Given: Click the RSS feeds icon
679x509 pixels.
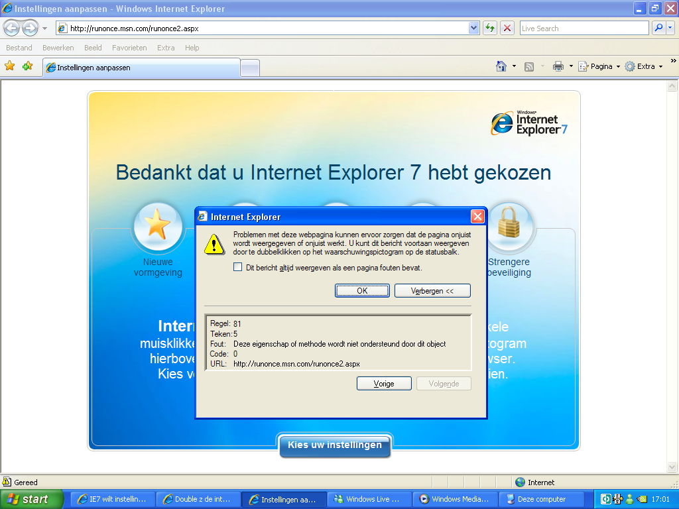Looking at the screenshot, I should pos(529,66).
